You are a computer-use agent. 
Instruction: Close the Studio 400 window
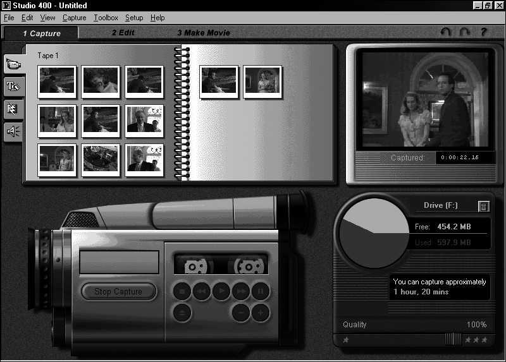click(x=498, y=6)
